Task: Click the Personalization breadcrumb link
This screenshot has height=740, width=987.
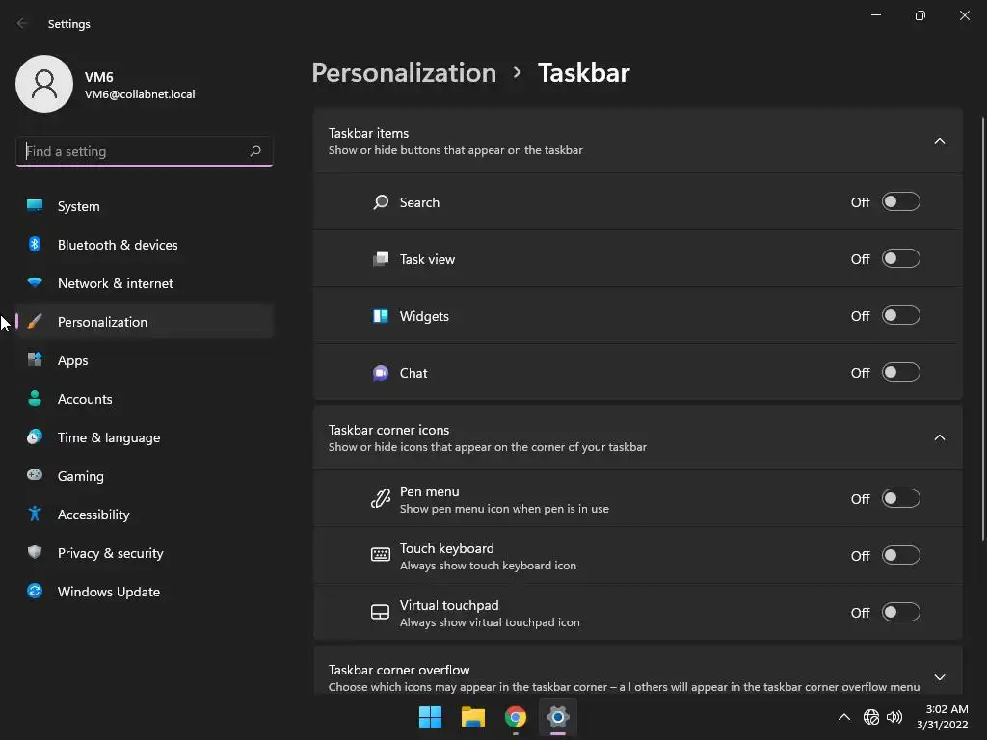Action: click(x=404, y=73)
